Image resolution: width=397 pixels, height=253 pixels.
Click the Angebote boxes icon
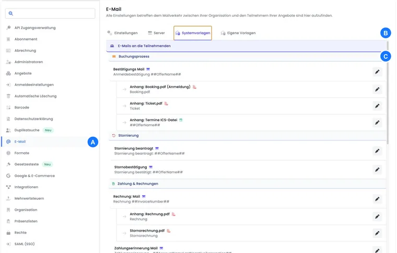[8, 74]
